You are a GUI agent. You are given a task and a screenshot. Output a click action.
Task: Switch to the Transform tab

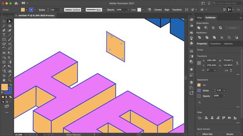(215, 44)
